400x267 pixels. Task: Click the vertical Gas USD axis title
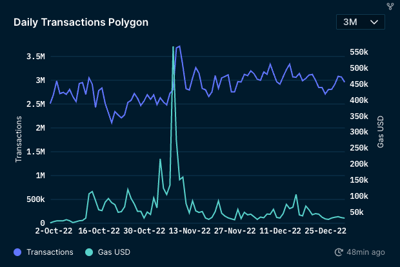[381, 131]
